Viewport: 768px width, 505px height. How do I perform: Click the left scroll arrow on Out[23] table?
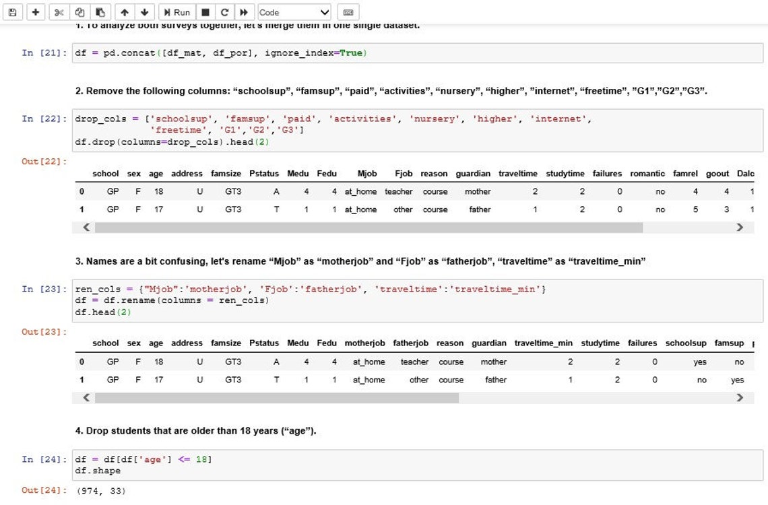pyautogui.click(x=86, y=398)
